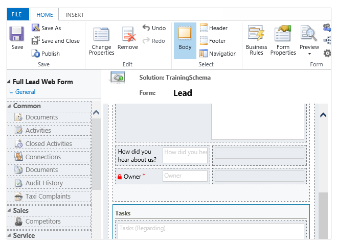Collapse the Common navigation group

[x=9, y=106]
